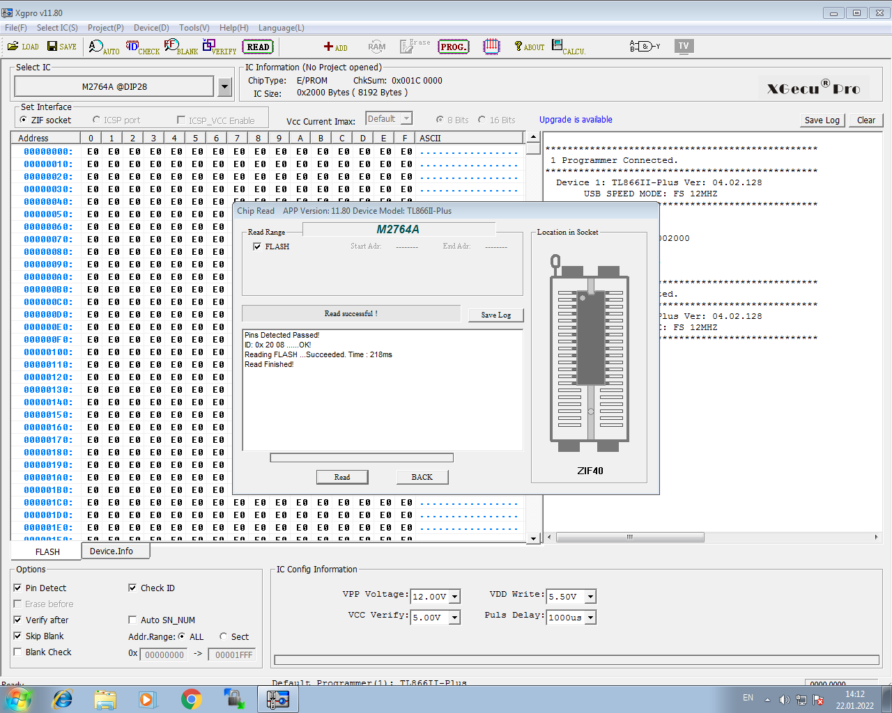The height and width of the screenshot is (713, 892).
Task: Click the VERIFY toolbar icon
Action: pos(220,47)
